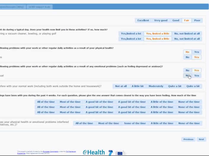
Task: Select the Good health rating
Action: (176, 20)
